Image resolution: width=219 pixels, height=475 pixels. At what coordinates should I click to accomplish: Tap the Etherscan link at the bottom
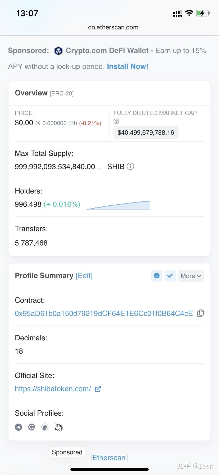coord(109,458)
